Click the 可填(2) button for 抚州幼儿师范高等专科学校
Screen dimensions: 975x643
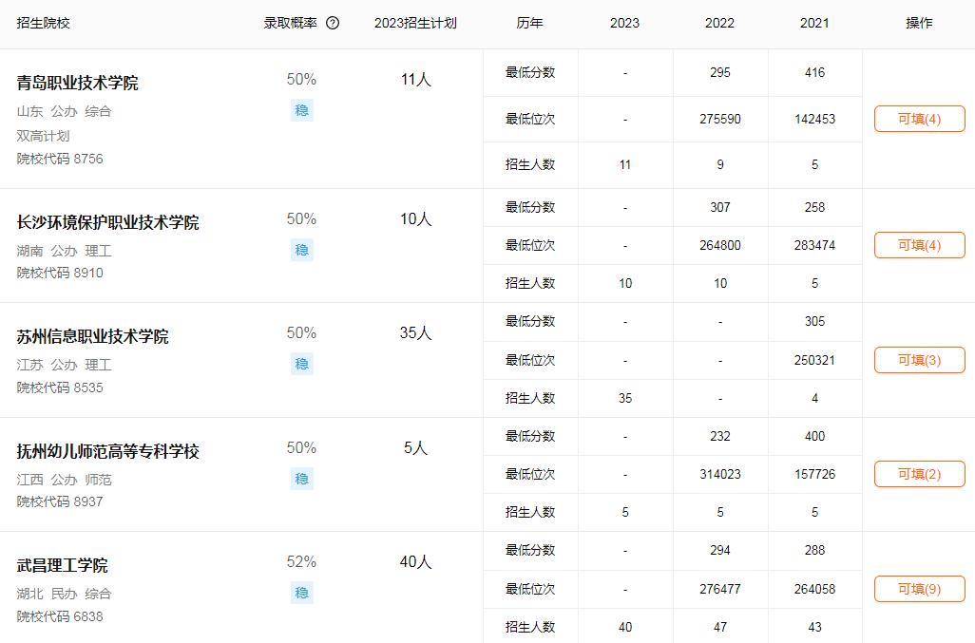click(x=919, y=474)
